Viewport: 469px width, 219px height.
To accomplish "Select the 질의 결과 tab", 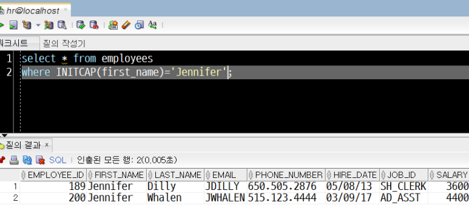I will [22, 145].
